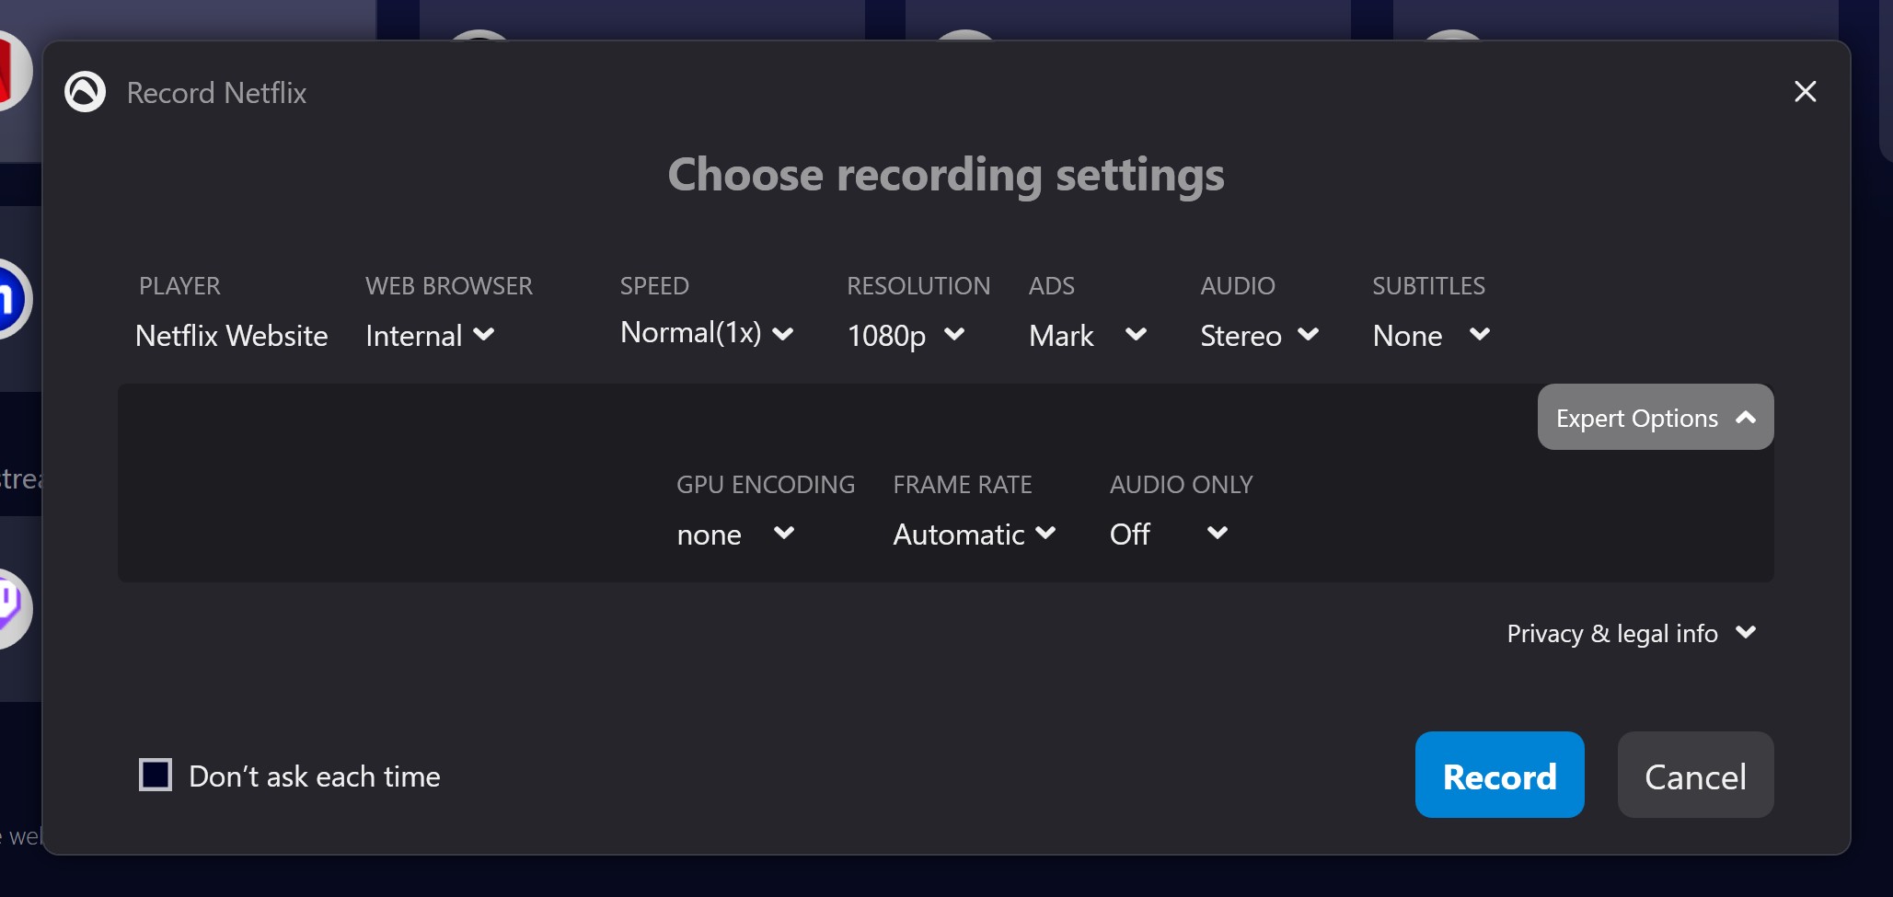Enable Don't ask each time checkbox
Image resolution: width=1893 pixels, height=897 pixels.
point(156,775)
